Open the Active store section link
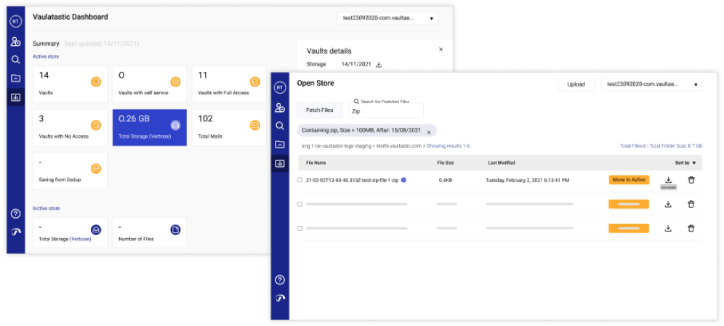This screenshot has width=724, height=326. (47, 57)
